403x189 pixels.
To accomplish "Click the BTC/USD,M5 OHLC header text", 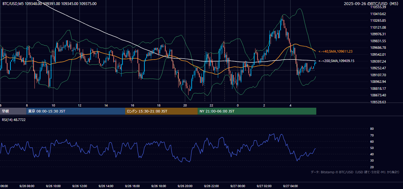I will 50,4.
